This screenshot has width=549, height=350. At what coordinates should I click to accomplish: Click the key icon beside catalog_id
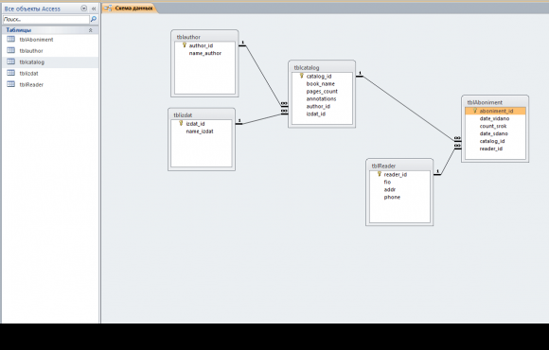pyautogui.click(x=301, y=76)
